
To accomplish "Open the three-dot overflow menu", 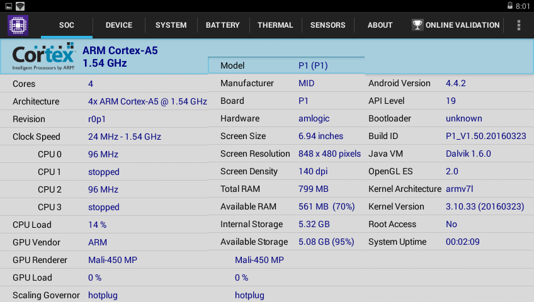I will pyautogui.click(x=519, y=25).
